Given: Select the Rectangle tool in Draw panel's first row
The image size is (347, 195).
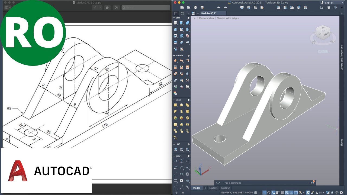Looking at the screenshot, I should [x=188, y=161].
